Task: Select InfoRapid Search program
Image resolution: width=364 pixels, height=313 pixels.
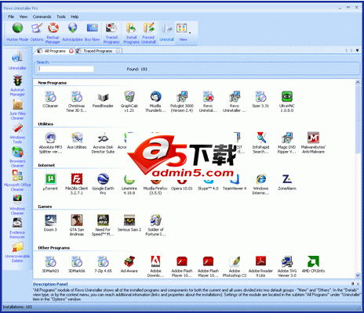Action: click(x=260, y=142)
